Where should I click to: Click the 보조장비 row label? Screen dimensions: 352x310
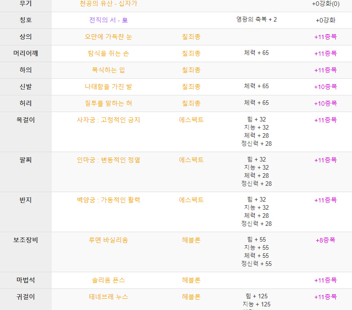[x=26, y=240]
